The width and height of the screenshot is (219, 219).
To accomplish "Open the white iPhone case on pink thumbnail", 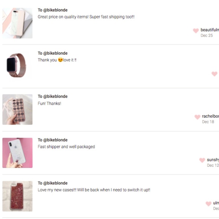I will click(x=17, y=153).
